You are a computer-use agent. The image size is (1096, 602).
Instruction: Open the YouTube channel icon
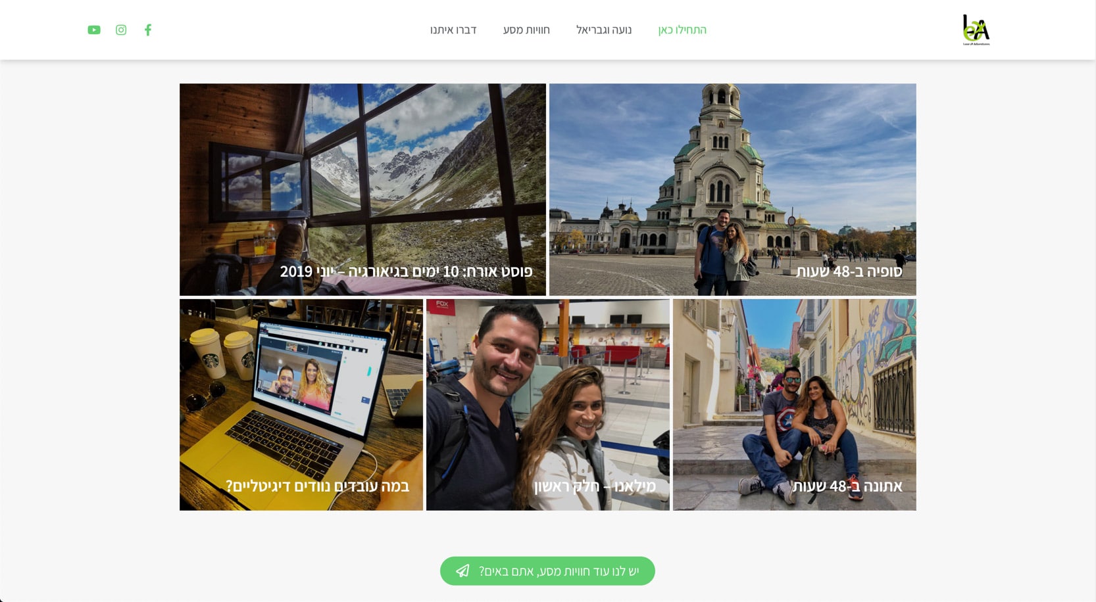(94, 30)
